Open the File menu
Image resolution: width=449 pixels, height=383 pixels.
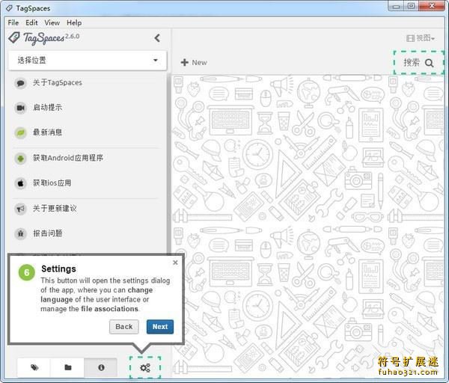13,22
